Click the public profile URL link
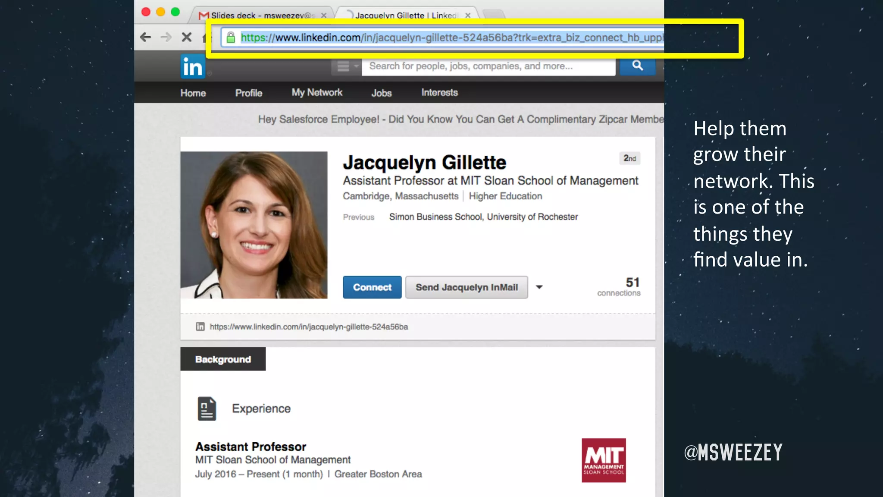 (x=309, y=327)
